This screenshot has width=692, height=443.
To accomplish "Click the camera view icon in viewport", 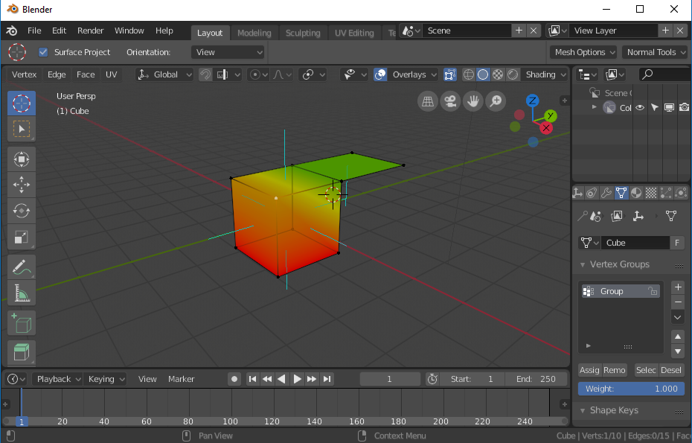I will coord(449,102).
